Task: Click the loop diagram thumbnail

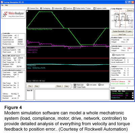Action: click(122, 19)
